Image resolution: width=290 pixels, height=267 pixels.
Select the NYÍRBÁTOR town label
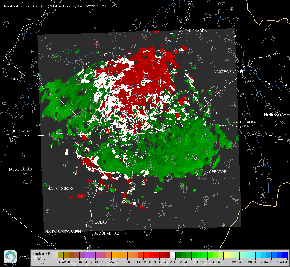[216, 172]
